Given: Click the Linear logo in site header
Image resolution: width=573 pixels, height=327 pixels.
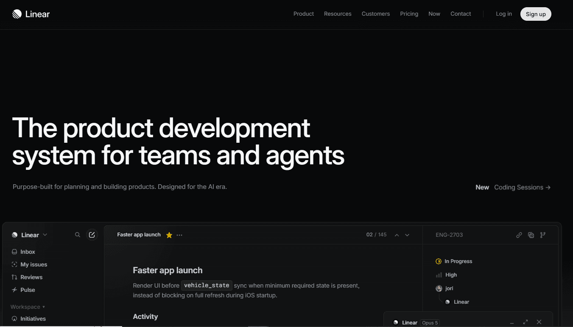Looking at the screenshot, I should 31,14.
